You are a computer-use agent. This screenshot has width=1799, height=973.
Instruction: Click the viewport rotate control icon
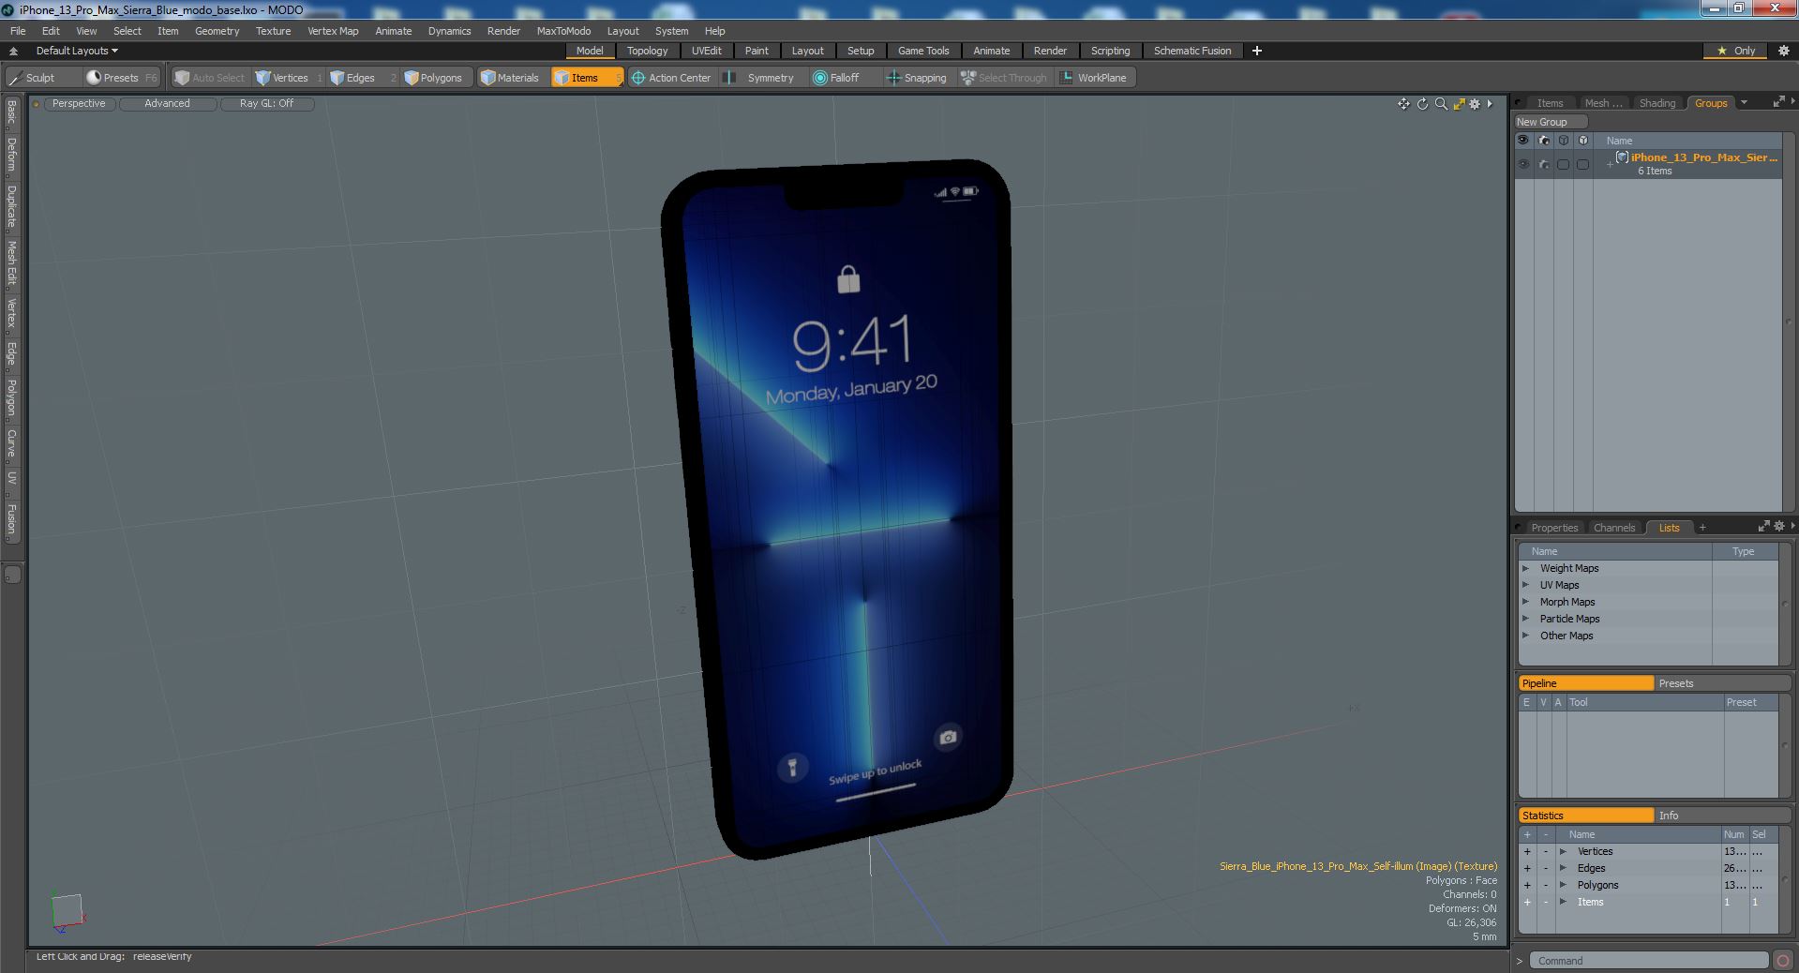(x=1422, y=104)
